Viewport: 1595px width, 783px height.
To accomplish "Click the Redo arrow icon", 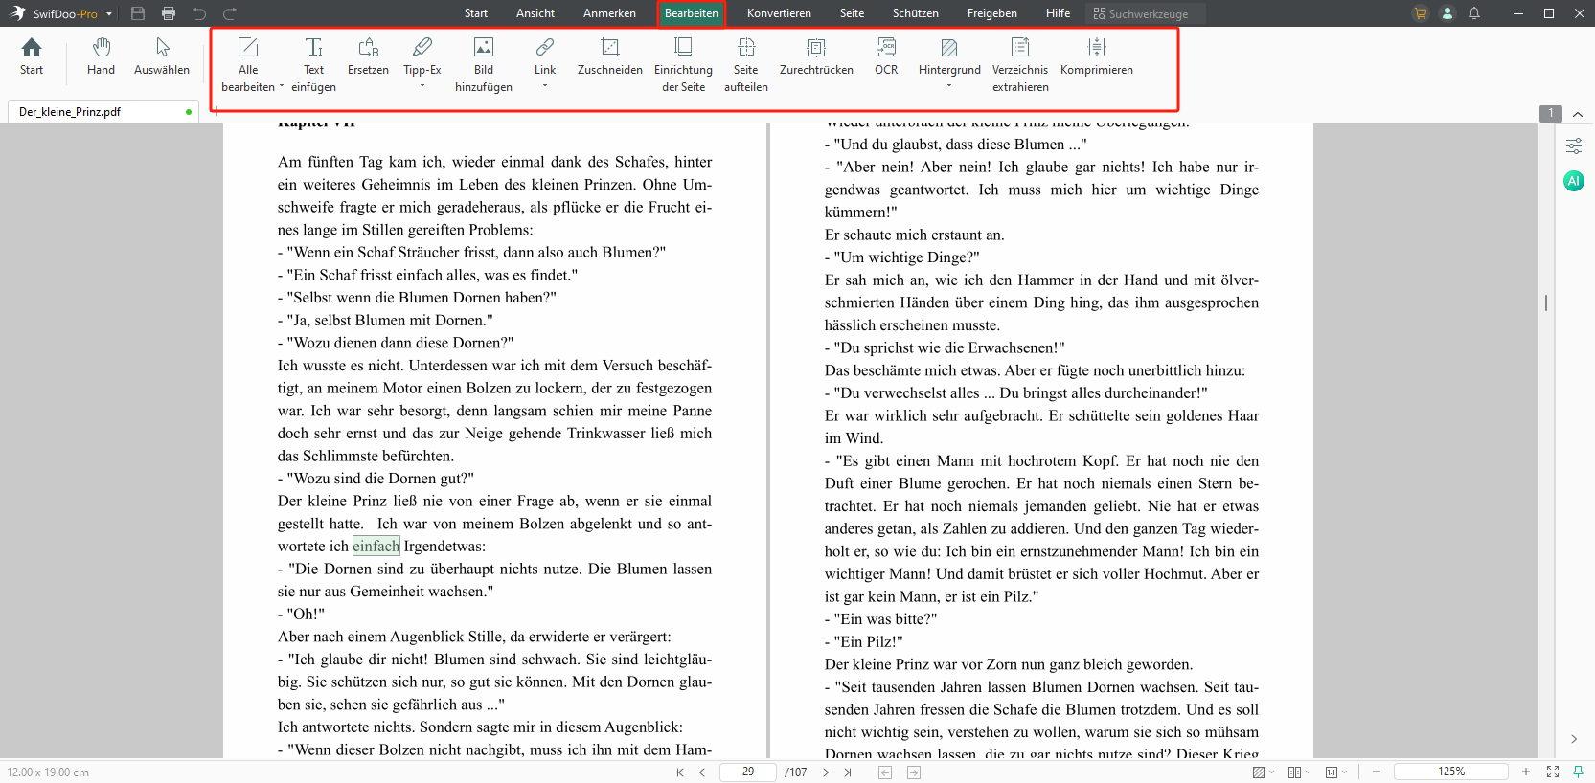I will click(x=230, y=13).
